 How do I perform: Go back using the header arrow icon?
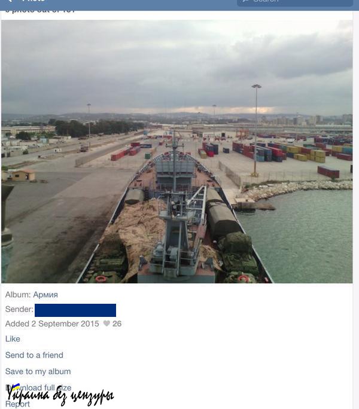click(10, 1)
